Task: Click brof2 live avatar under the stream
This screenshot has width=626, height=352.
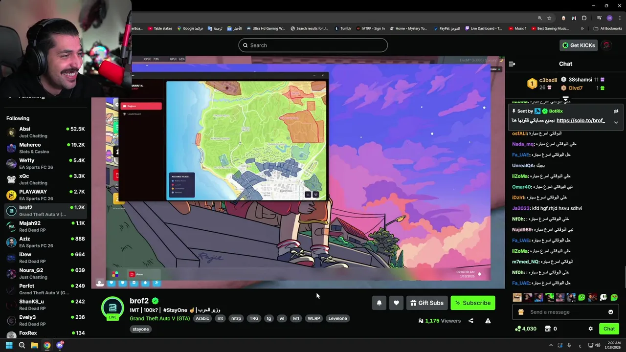Action: coord(112,308)
